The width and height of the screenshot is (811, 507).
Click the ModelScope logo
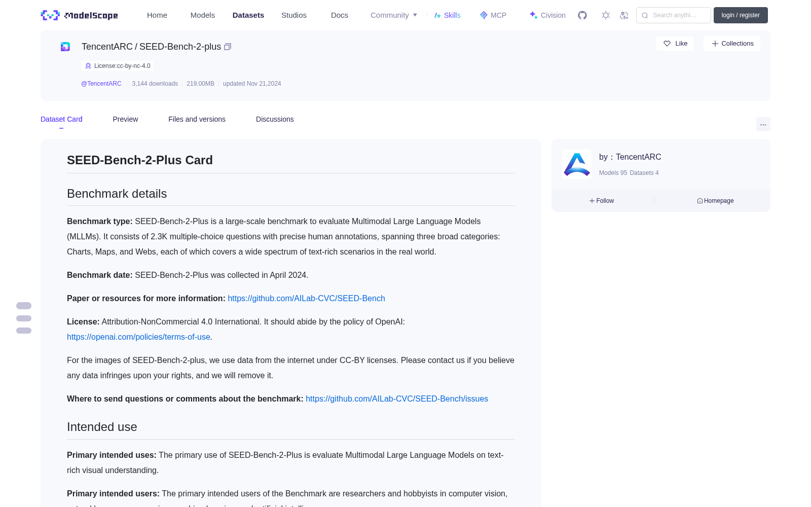click(80, 15)
